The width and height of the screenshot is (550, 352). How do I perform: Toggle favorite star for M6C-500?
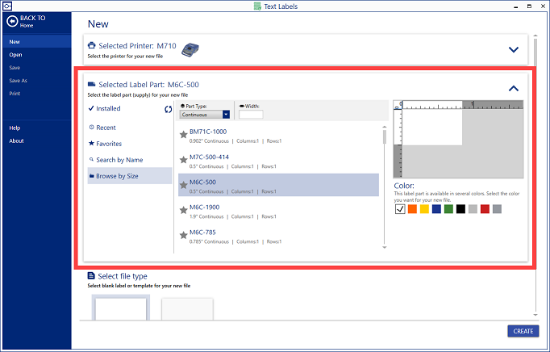coord(184,186)
